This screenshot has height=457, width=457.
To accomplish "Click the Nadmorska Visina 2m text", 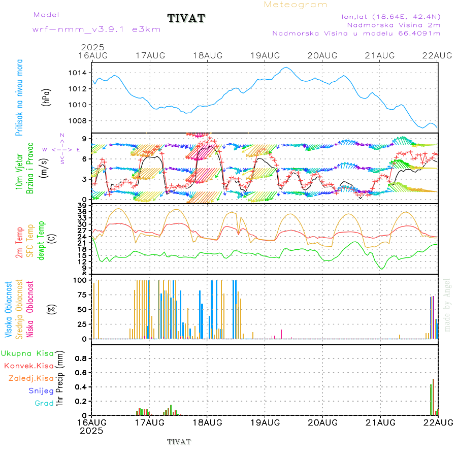I will click(x=394, y=24).
